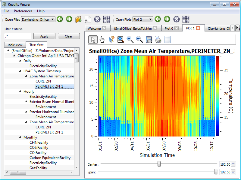Go to next plot (green right arrow)
The width and height of the screenshot is (241, 180).
(167, 19)
